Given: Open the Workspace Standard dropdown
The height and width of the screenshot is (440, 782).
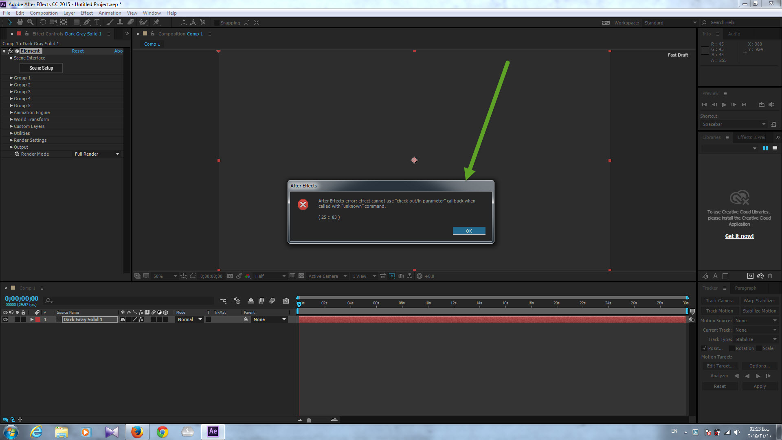Looking at the screenshot, I should point(670,23).
